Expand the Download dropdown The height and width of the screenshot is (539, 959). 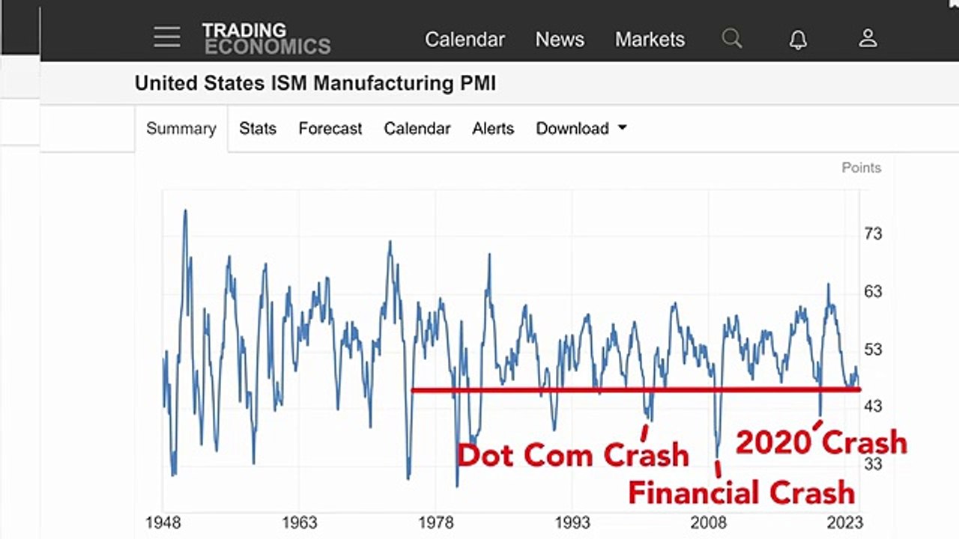581,129
